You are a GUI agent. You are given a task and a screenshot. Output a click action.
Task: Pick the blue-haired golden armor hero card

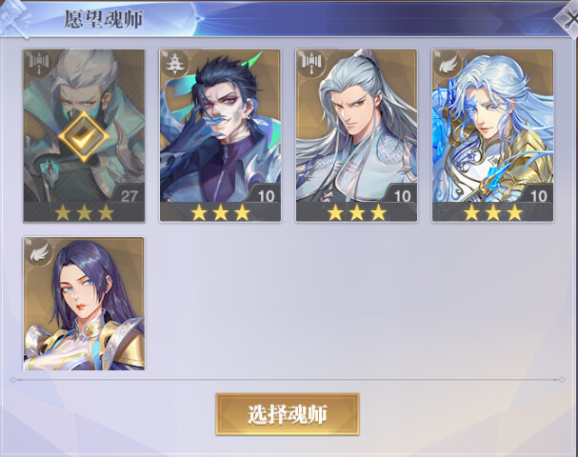click(x=493, y=135)
